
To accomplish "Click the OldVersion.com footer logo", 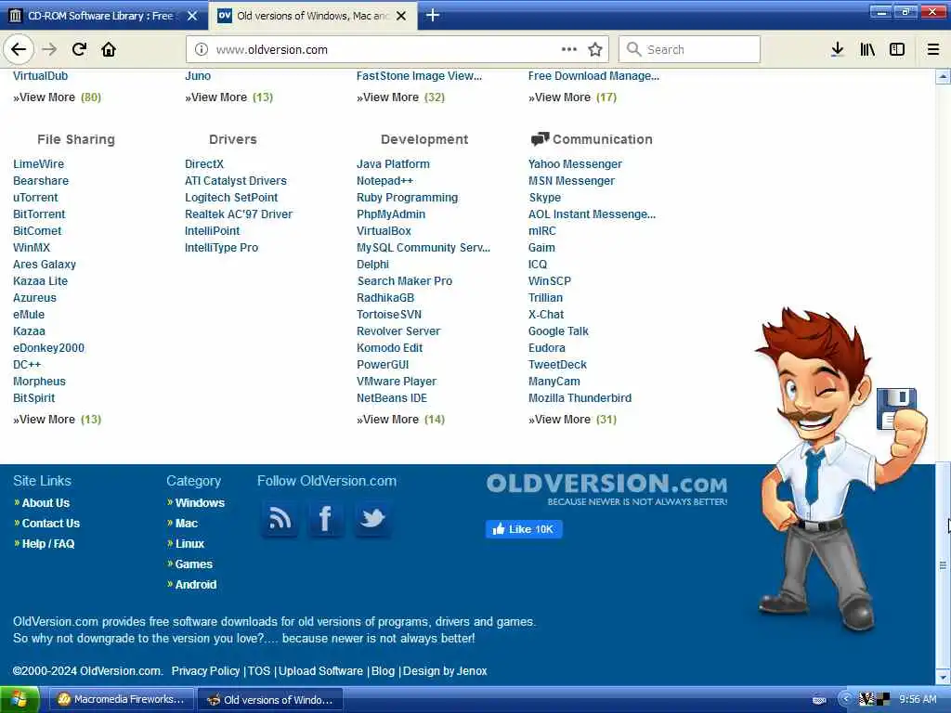I will tap(606, 489).
